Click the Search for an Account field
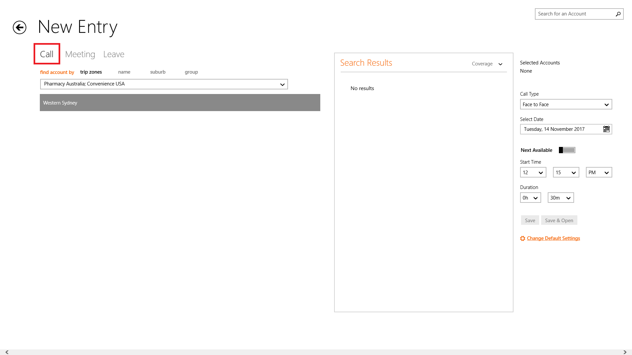The image size is (632, 355). pyautogui.click(x=574, y=14)
